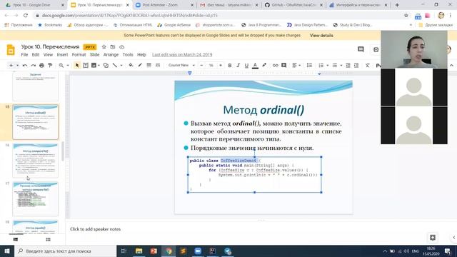
Task: Open the text align dropdown
Action: coord(296,65)
